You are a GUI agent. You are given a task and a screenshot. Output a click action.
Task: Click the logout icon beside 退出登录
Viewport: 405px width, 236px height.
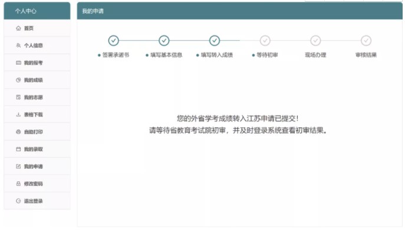pos(18,201)
